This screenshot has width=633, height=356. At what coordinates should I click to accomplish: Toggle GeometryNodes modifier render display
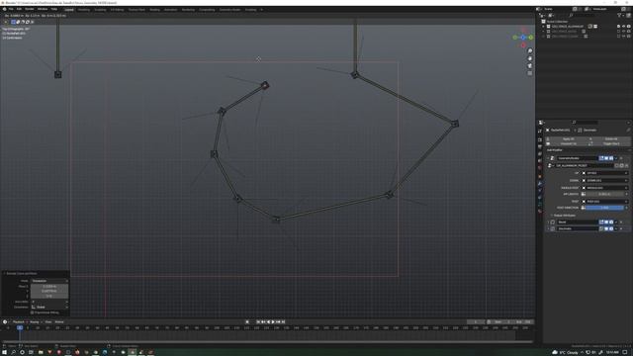[611, 158]
